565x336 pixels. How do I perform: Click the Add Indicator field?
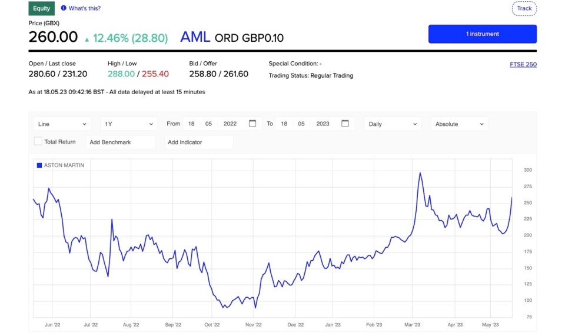198,142
